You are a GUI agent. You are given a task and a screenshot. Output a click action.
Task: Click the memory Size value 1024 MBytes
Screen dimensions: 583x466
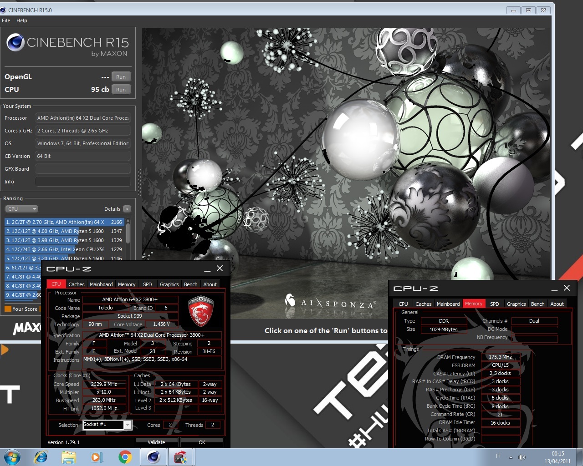444,329
